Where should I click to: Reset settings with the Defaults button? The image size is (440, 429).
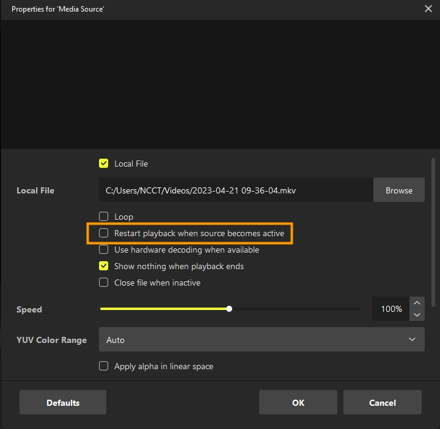(x=63, y=403)
